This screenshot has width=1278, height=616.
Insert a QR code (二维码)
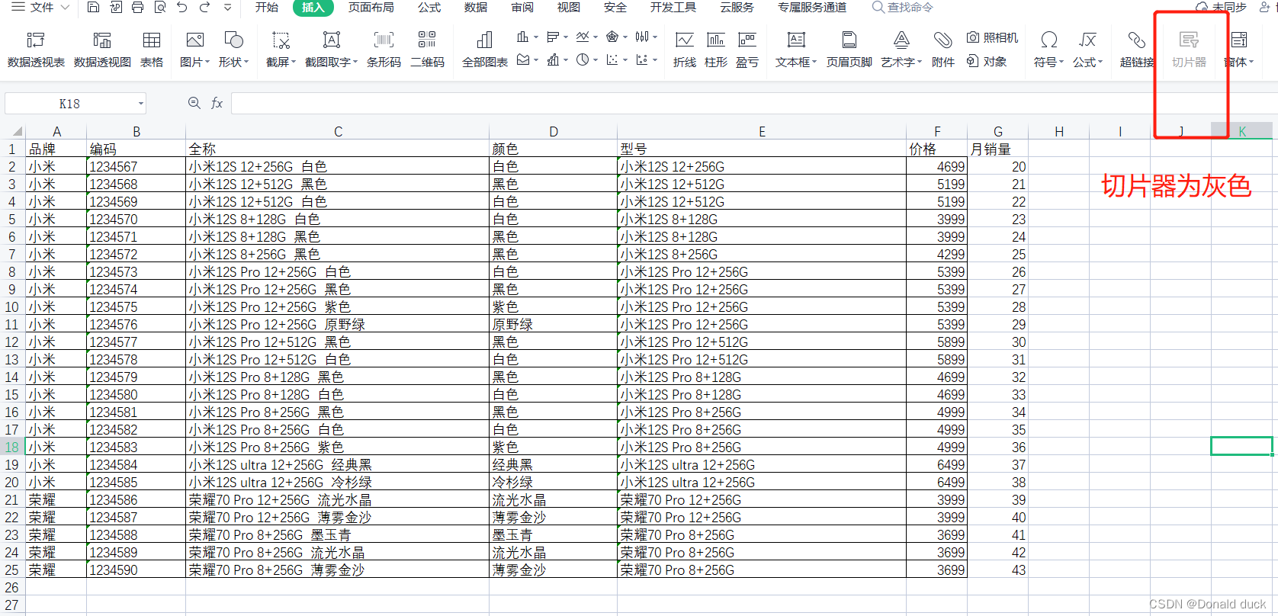point(427,50)
